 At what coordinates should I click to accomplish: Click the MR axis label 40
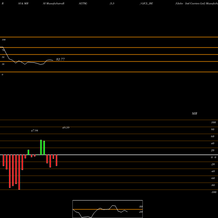click(212, 143)
